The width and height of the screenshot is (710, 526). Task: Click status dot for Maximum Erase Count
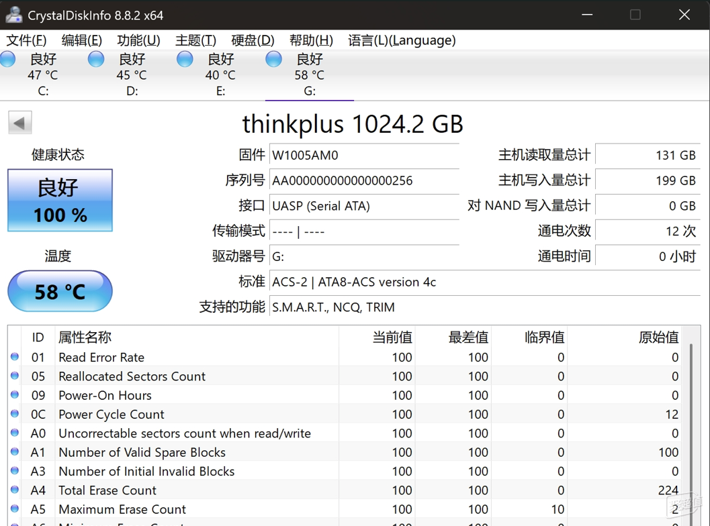15,509
